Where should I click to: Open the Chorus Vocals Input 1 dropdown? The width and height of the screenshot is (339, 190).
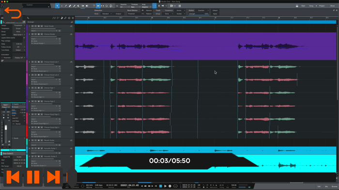(44, 39)
